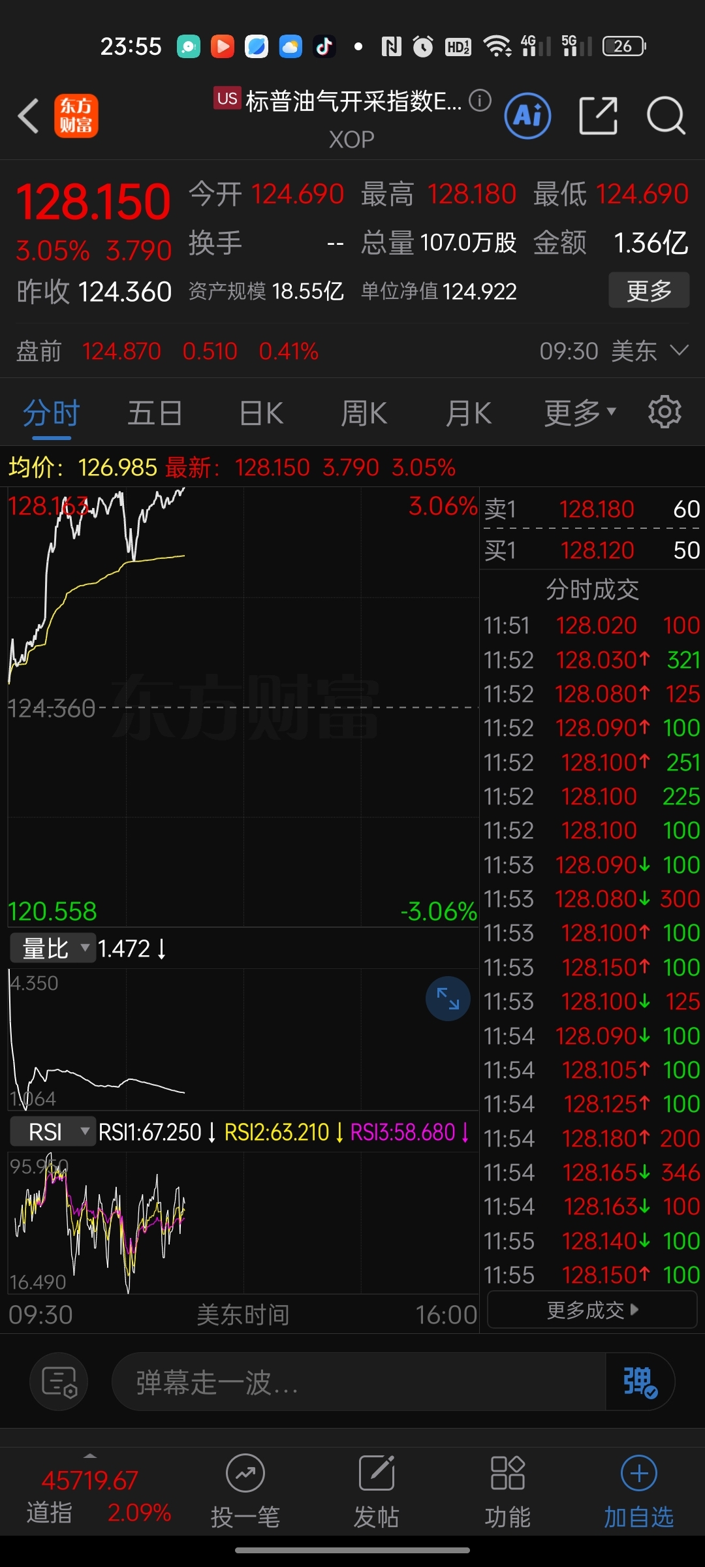Open chart settings gear icon
The image size is (705, 1567).
pyautogui.click(x=665, y=412)
